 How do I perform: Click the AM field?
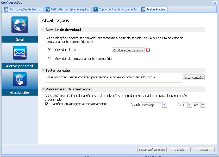click(197, 105)
